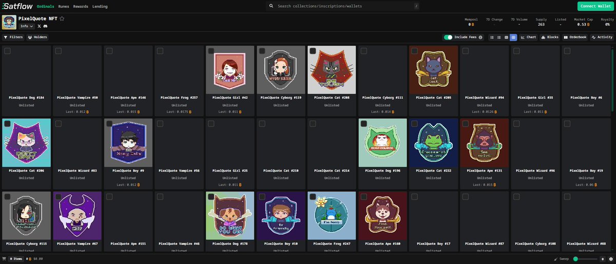Screen dimensions: 616x264
Task: Open PixelQuote Dog #178 thumbnail
Action: point(230,216)
